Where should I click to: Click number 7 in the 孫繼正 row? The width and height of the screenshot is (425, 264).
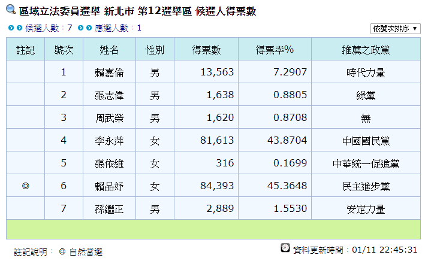(64, 209)
